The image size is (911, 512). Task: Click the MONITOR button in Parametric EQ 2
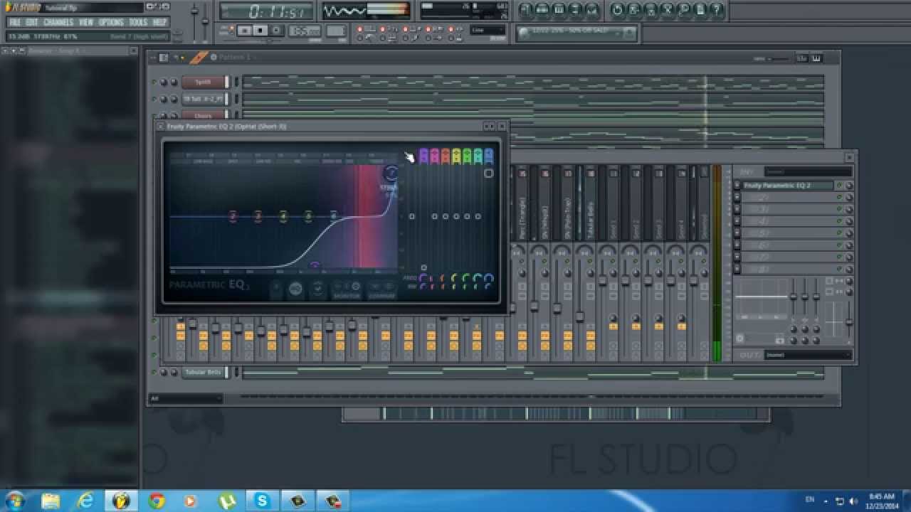pos(347,291)
